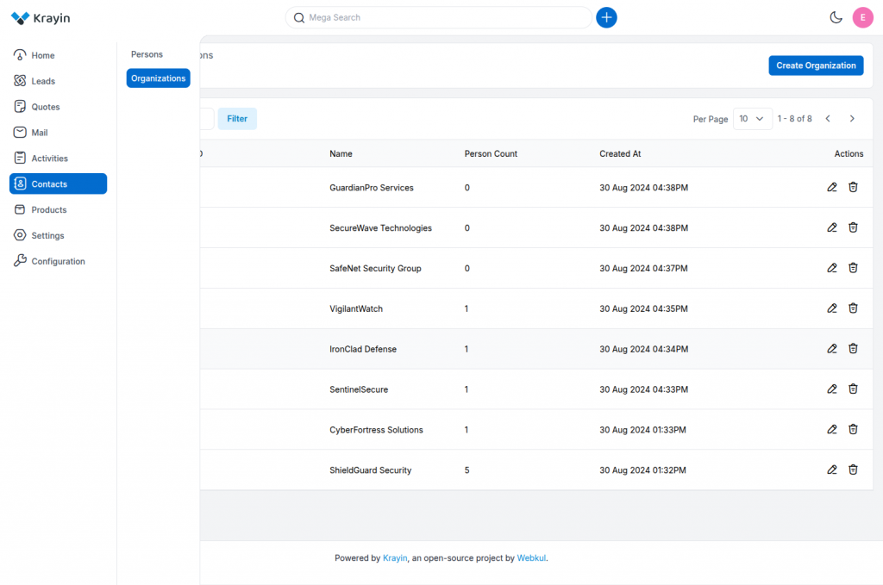Edit the ShieldGuard Security organization
The height and width of the screenshot is (585, 883).
click(832, 470)
